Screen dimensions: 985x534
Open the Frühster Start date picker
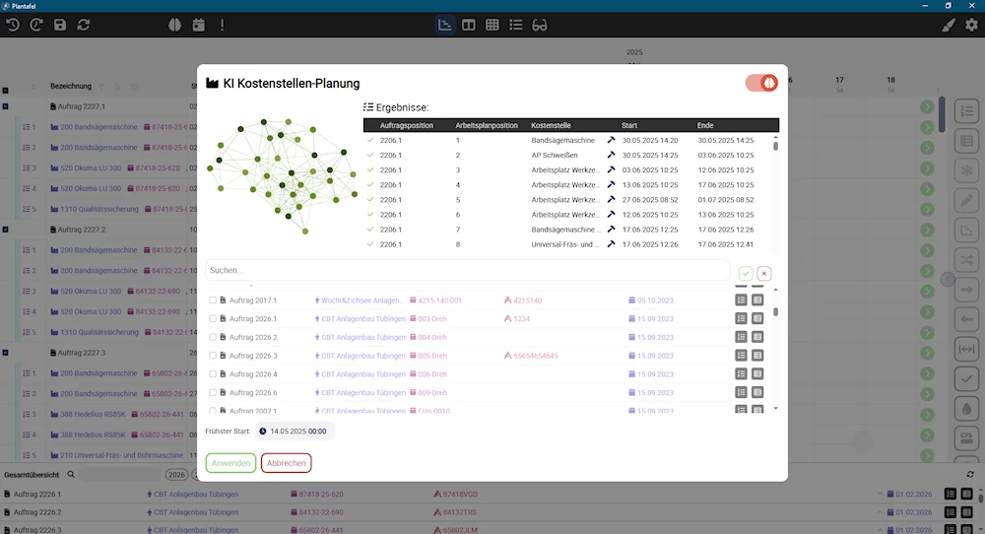click(295, 431)
